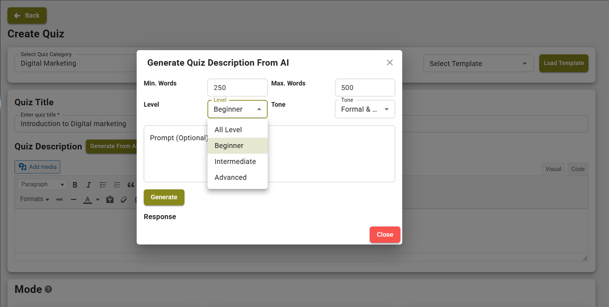Choose Intermediate from the level list
This screenshot has height=307, width=609.
235,161
